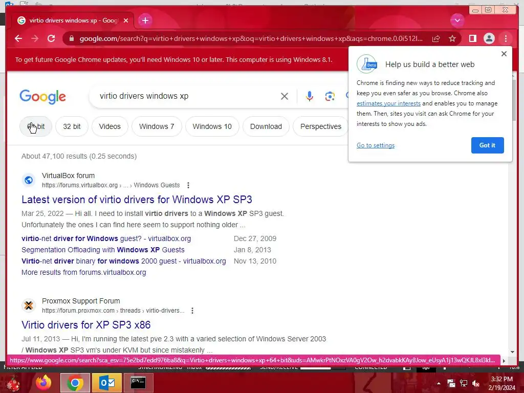Click More results from forums.virtualbox.org
524x393 pixels.
coord(84,272)
